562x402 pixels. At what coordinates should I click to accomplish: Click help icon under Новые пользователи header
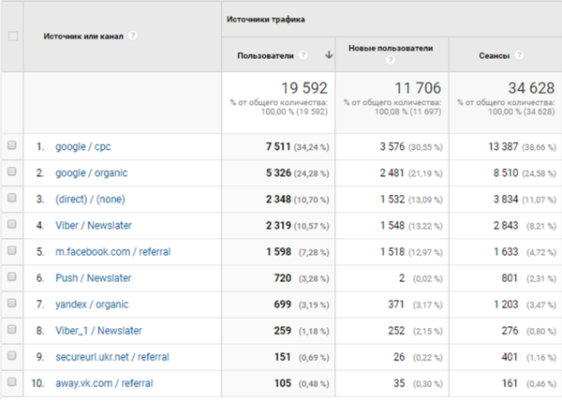[391, 60]
